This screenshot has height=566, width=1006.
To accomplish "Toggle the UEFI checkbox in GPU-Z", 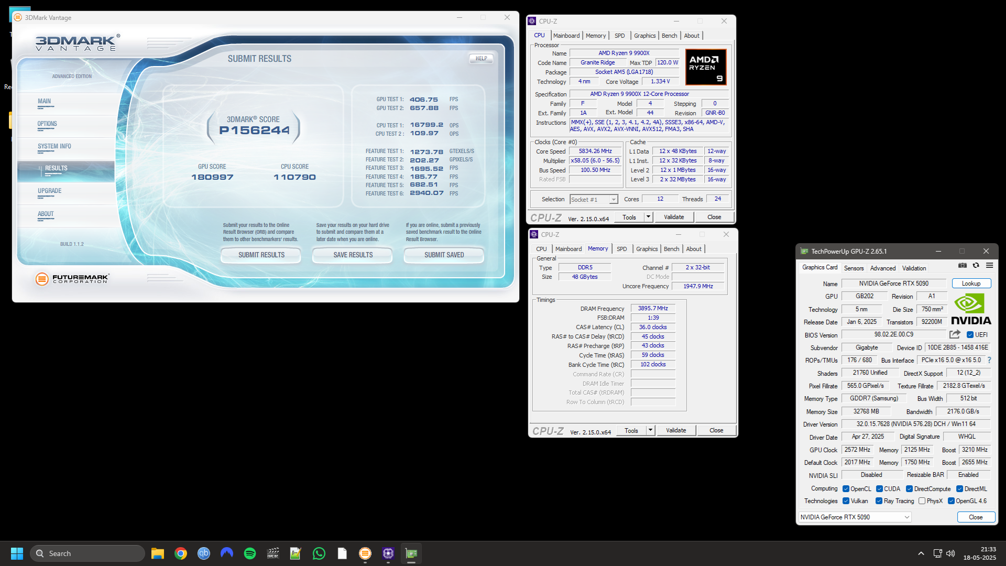I will pyautogui.click(x=970, y=335).
